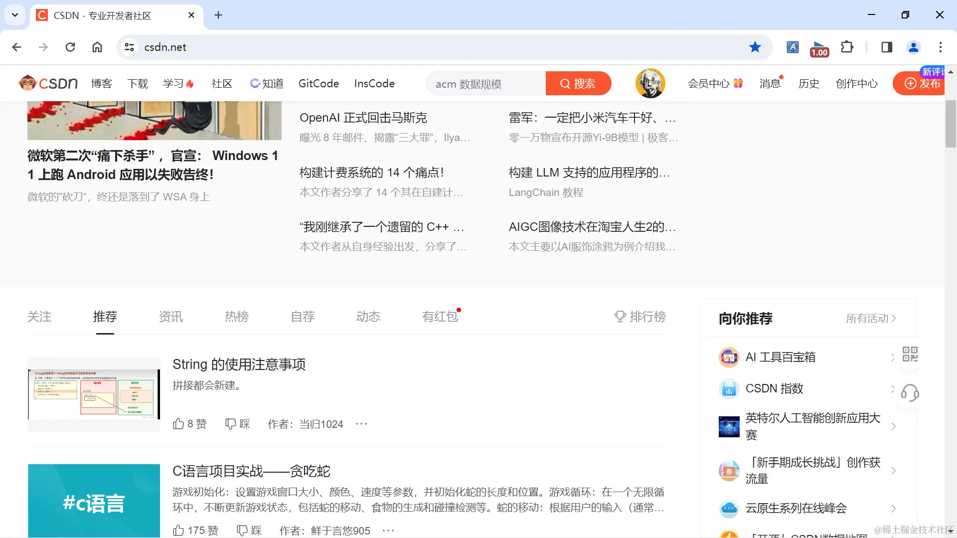Close the CSDN browser tab
The image size is (957, 538).
191,15
